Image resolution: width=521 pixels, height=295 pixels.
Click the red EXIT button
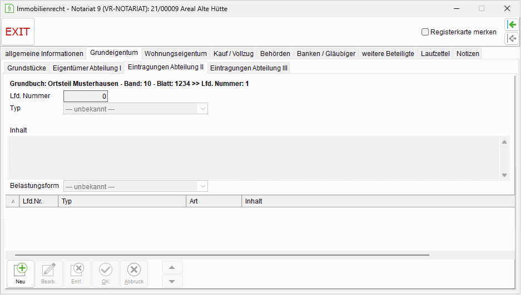[x=18, y=32]
